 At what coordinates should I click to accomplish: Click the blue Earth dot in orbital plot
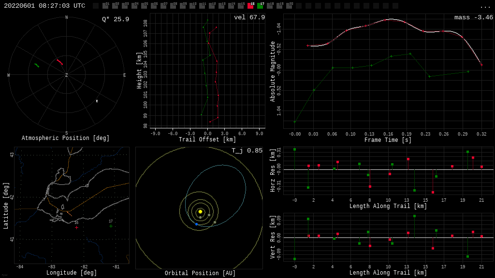pyautogui.click(x=196, y=224)
